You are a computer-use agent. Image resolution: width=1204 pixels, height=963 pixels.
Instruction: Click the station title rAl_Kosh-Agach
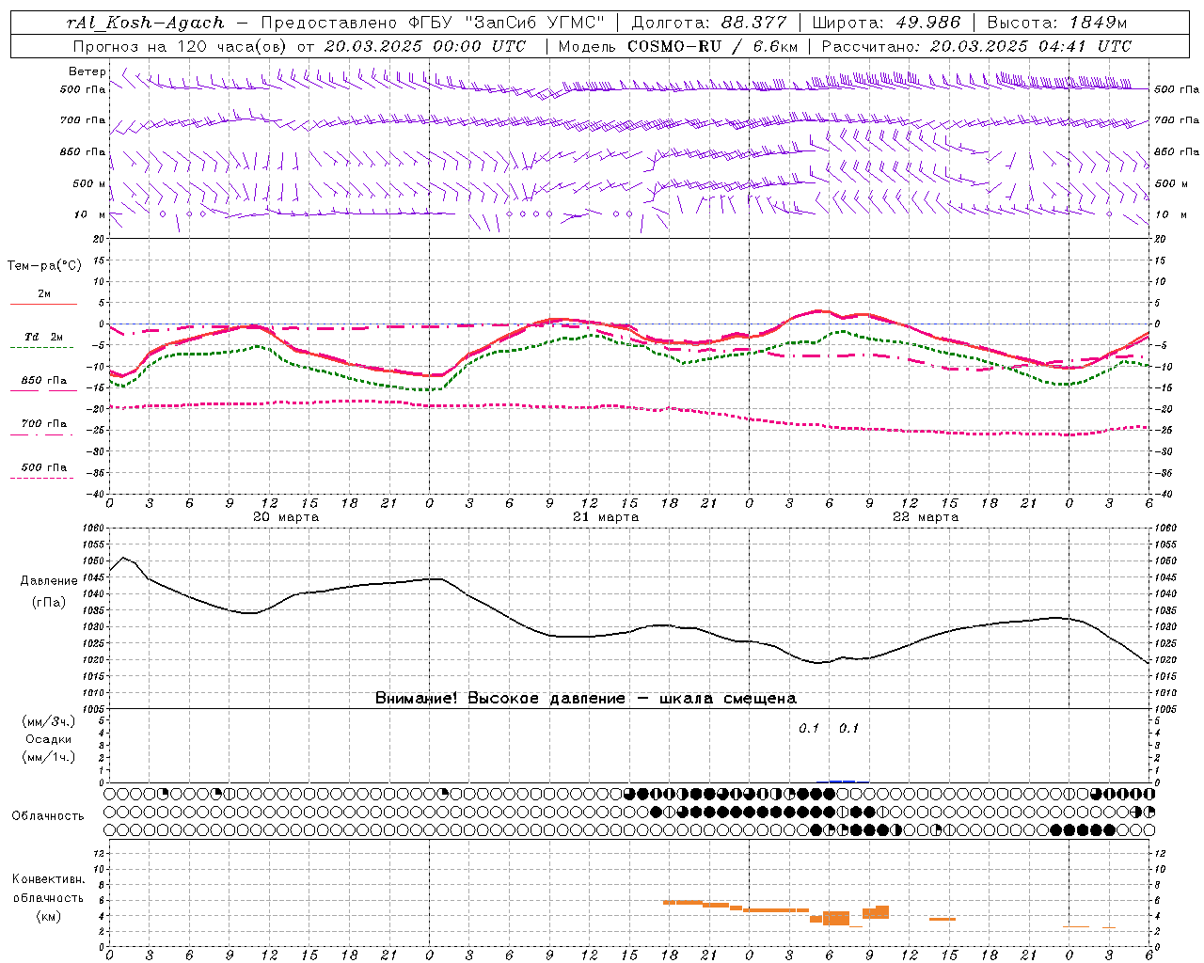146,23
